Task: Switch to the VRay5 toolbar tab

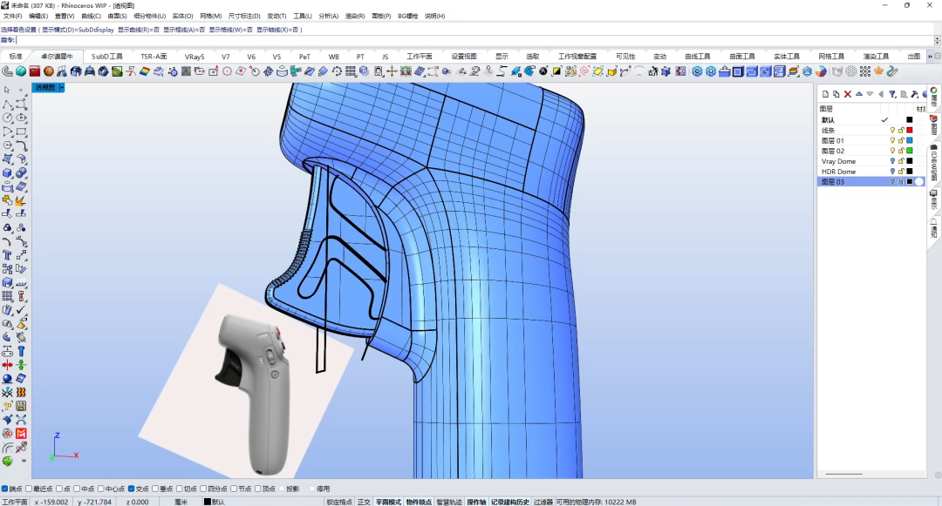Action: click(x=195, y=57)
